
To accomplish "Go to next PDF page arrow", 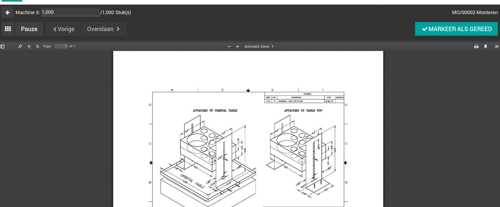I will (38, 47).
